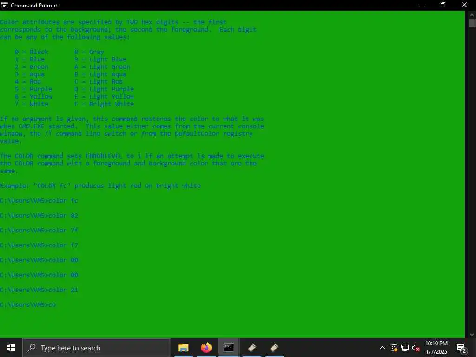The height and width of the screenshot is (357, 476).
Task: Open Firefox from the taskbar
Action: pyautogui.click(x=206, y=348)
